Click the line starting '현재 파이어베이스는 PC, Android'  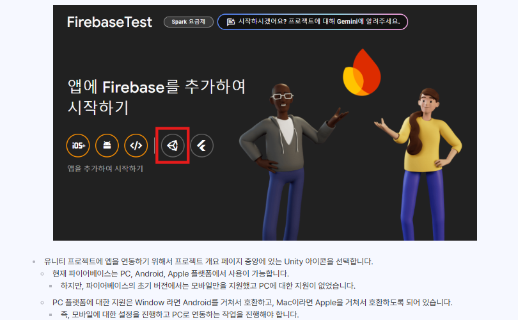(x=171, y=274)
